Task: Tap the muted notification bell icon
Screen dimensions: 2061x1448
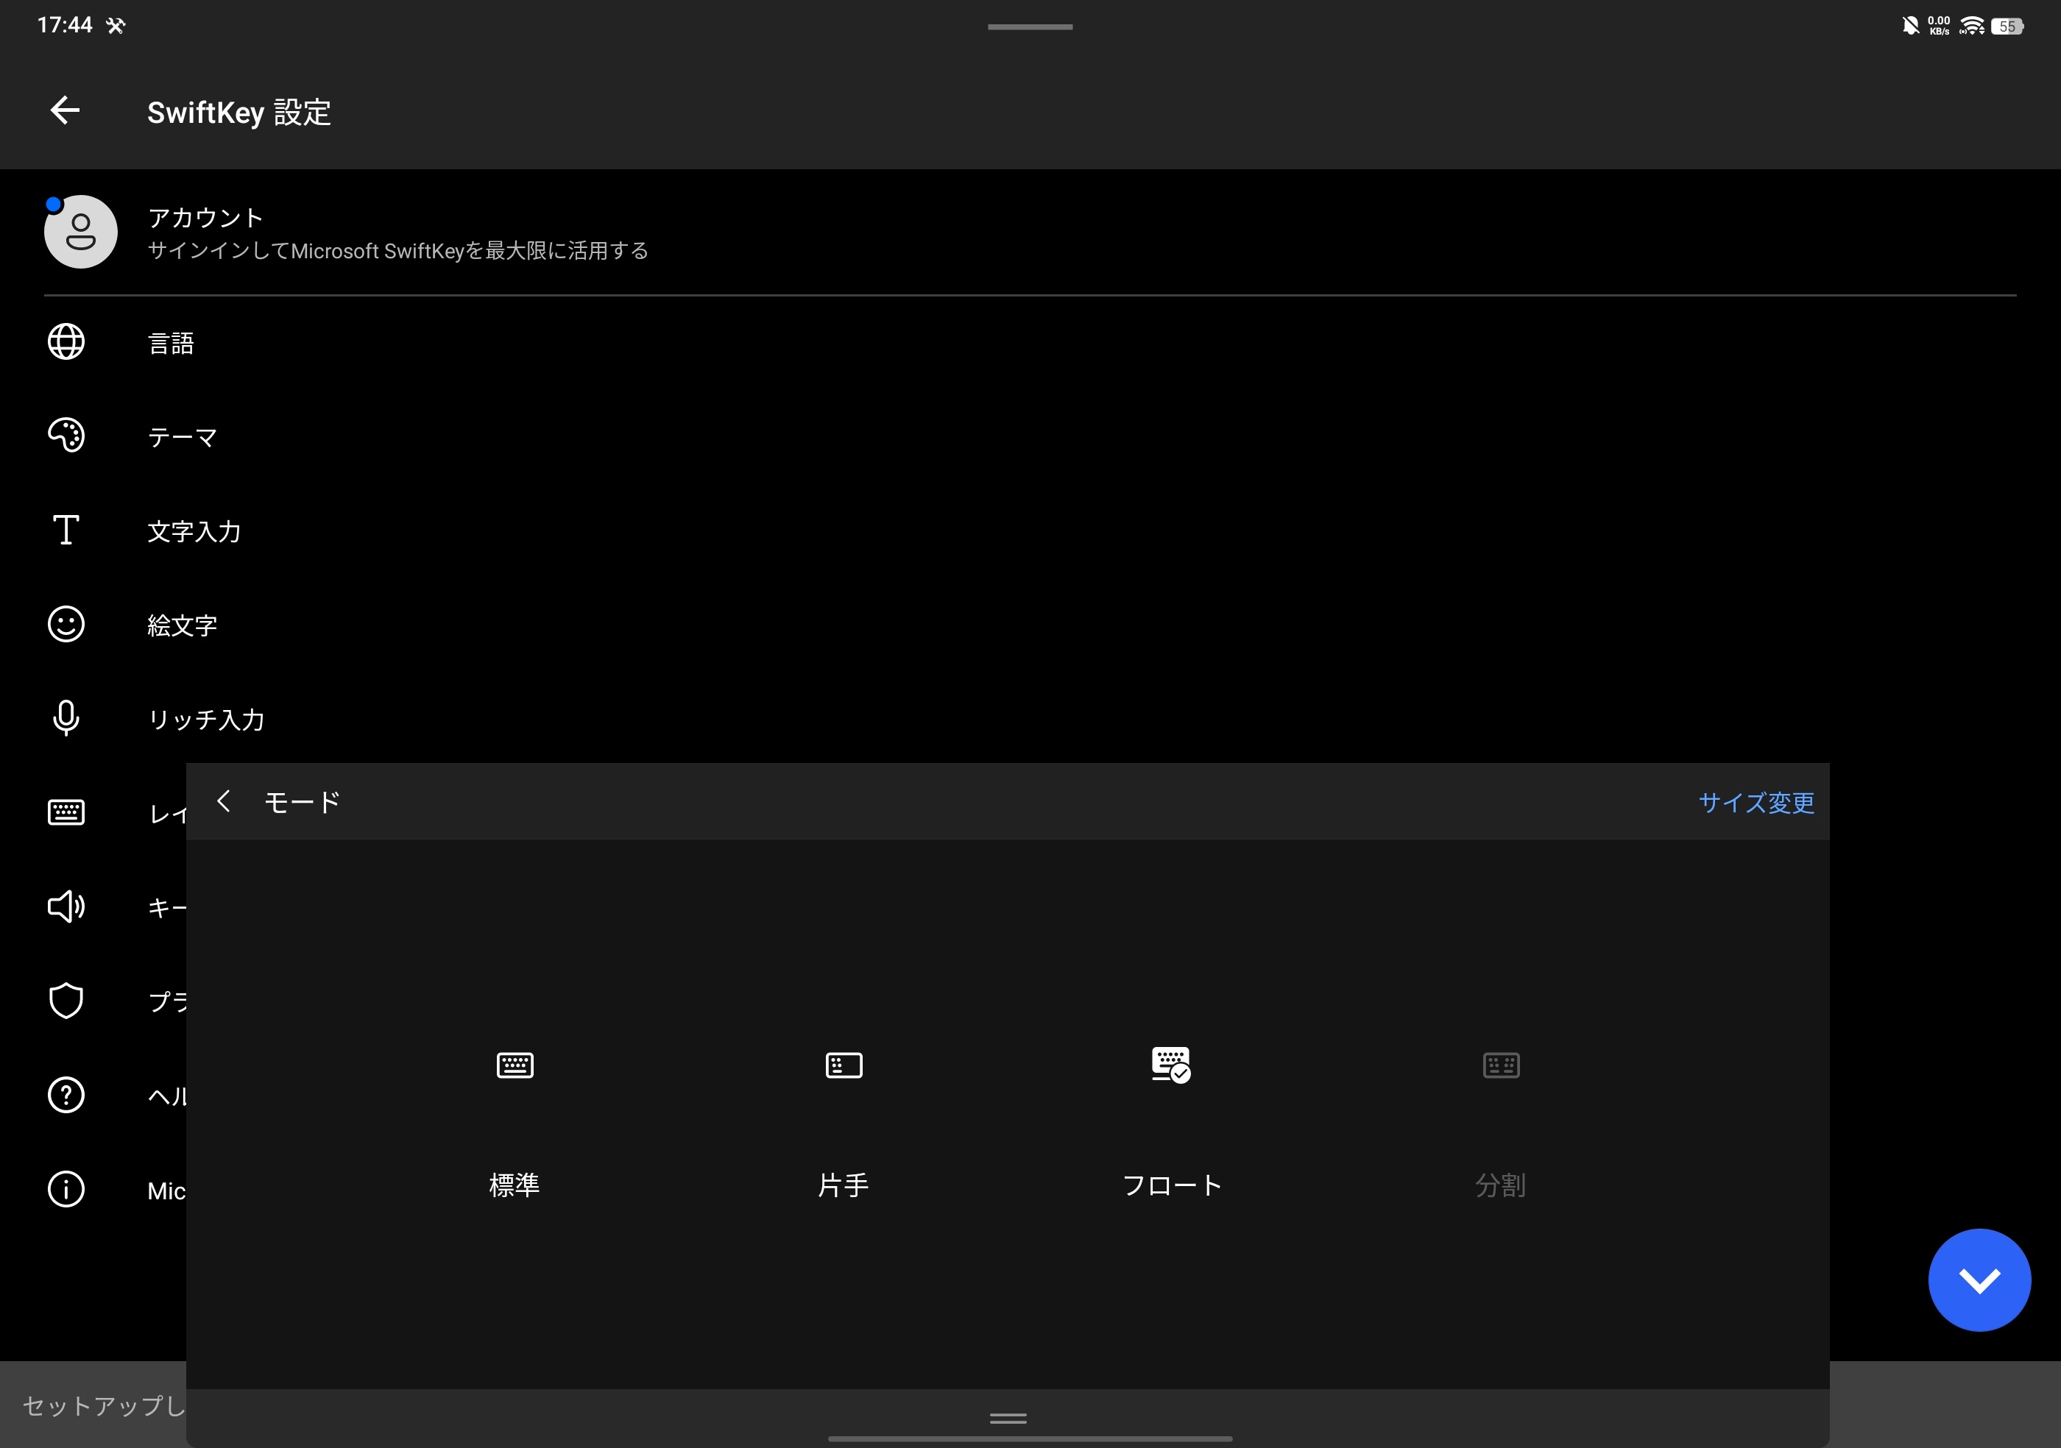Action: 1910,26
